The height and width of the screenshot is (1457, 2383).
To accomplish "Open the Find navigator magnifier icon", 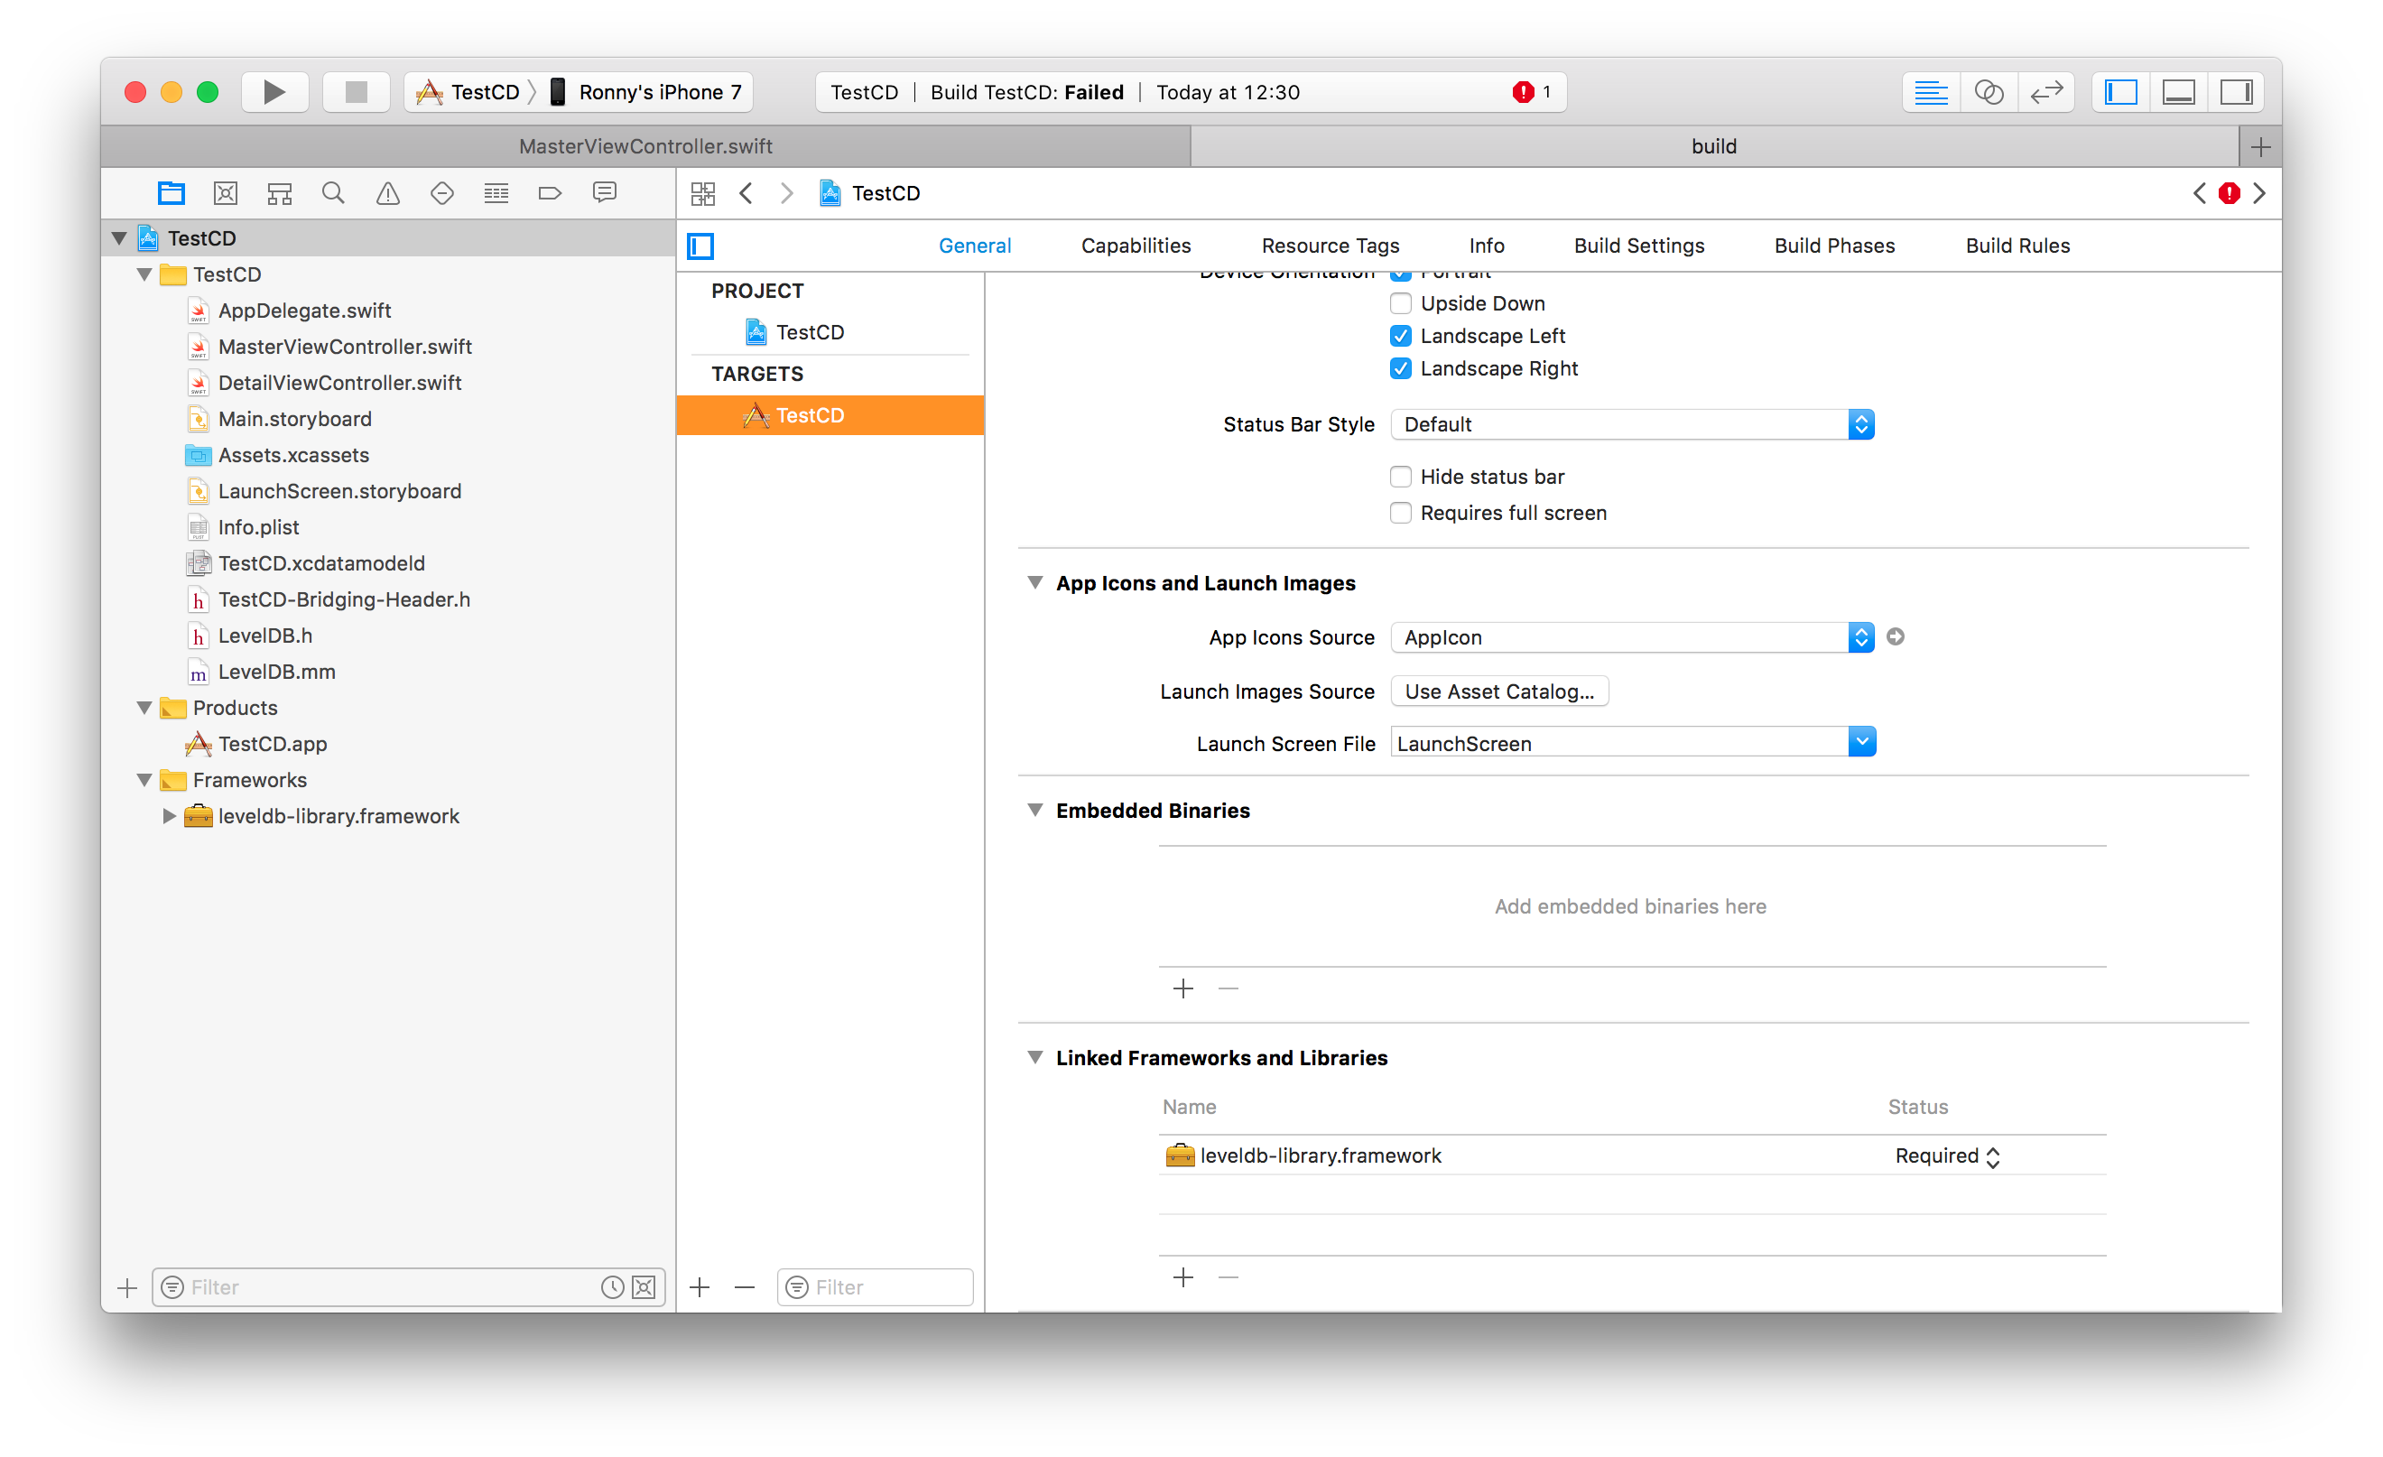I will click(333, 193).
